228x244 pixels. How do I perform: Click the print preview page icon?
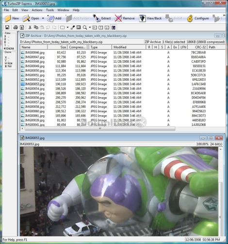[x=22, y=27]
